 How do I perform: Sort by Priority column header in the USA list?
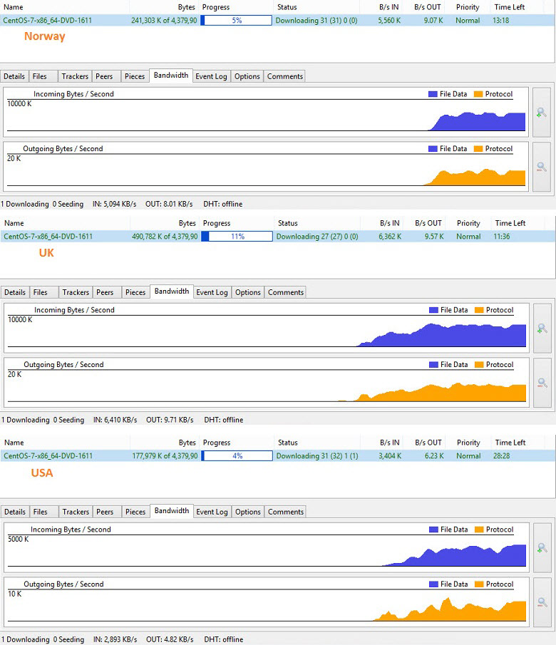point(468,443)
